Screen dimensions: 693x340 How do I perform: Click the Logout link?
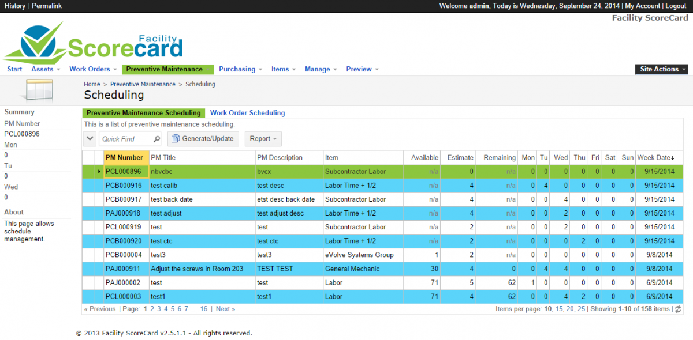676,6
